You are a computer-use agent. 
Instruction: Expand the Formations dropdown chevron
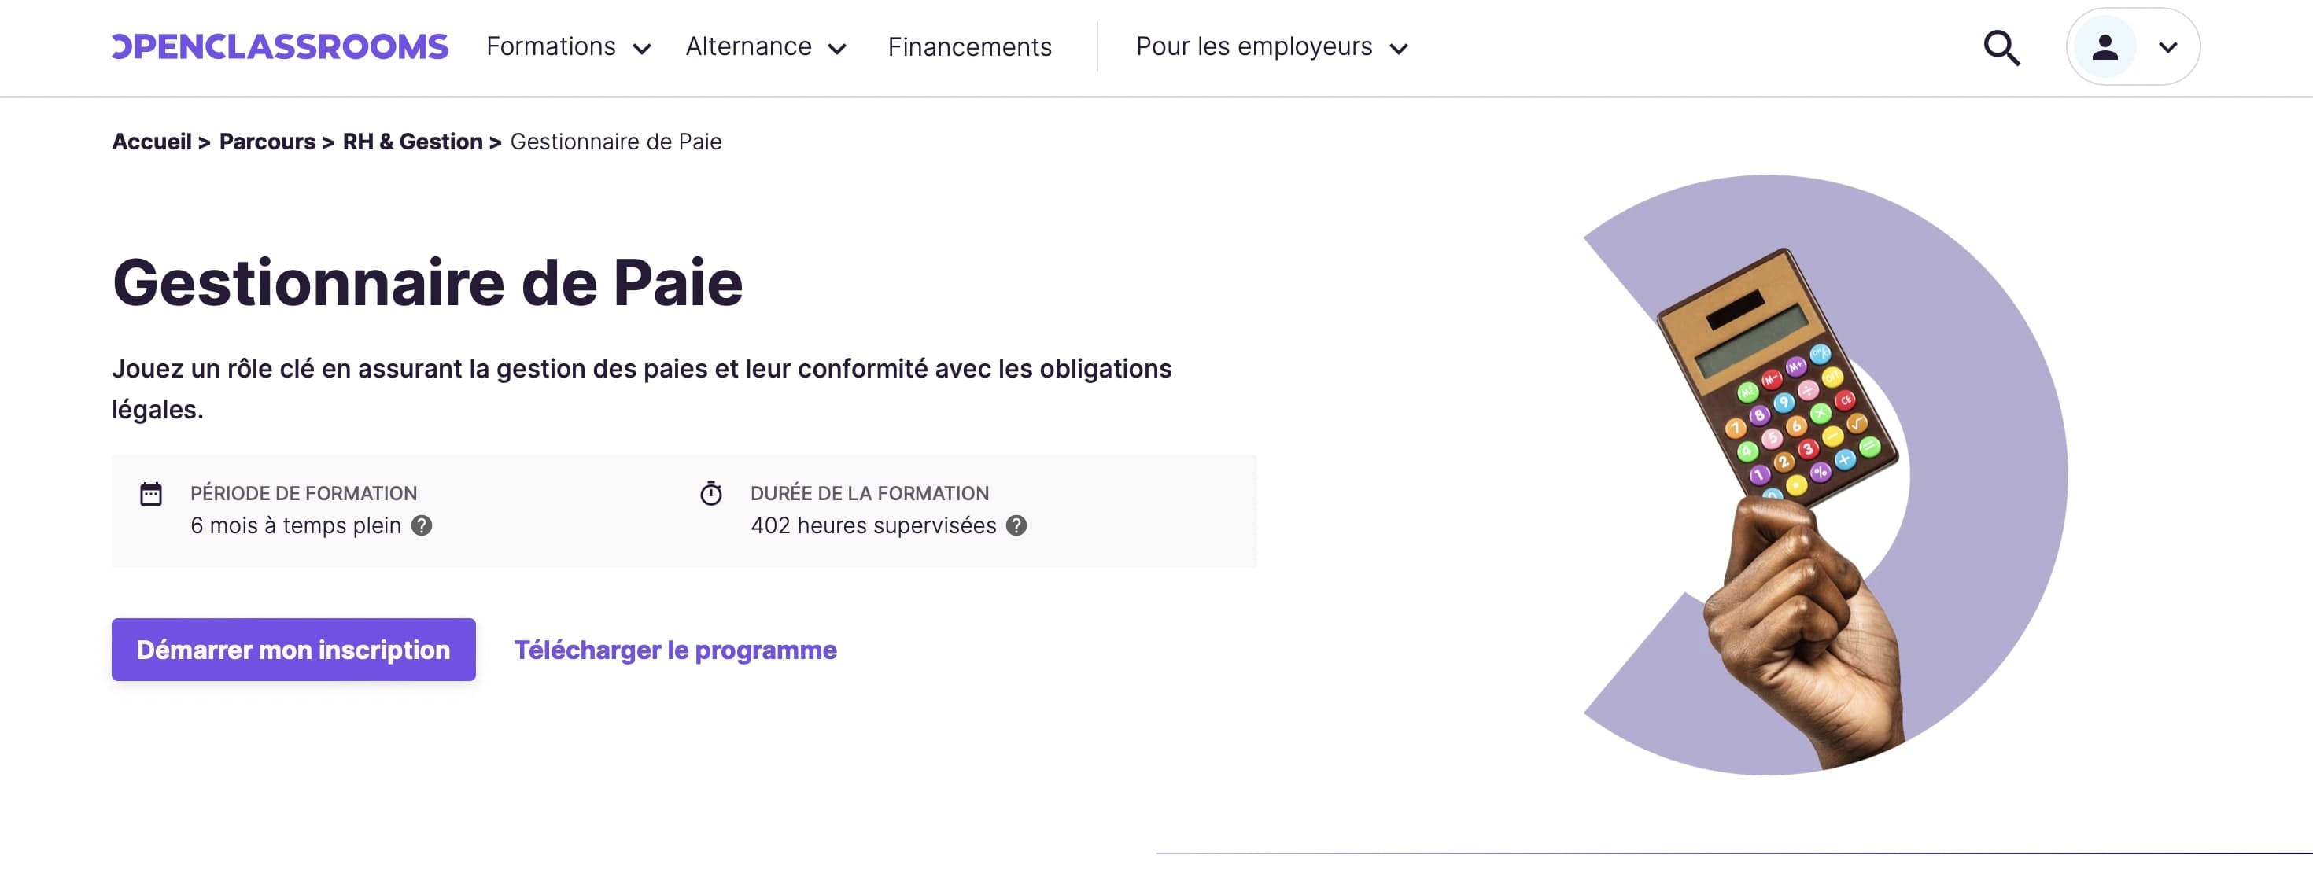[642, 49]
